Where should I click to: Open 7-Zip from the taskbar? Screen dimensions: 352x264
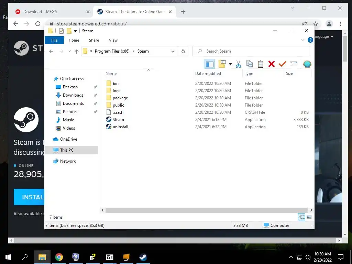point(109,257)
